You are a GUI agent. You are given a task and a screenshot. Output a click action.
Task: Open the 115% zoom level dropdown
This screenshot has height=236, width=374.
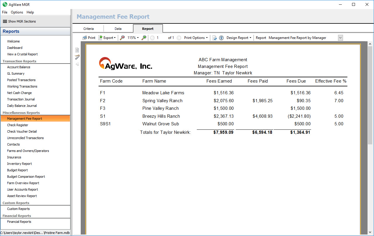coord(133,38)
